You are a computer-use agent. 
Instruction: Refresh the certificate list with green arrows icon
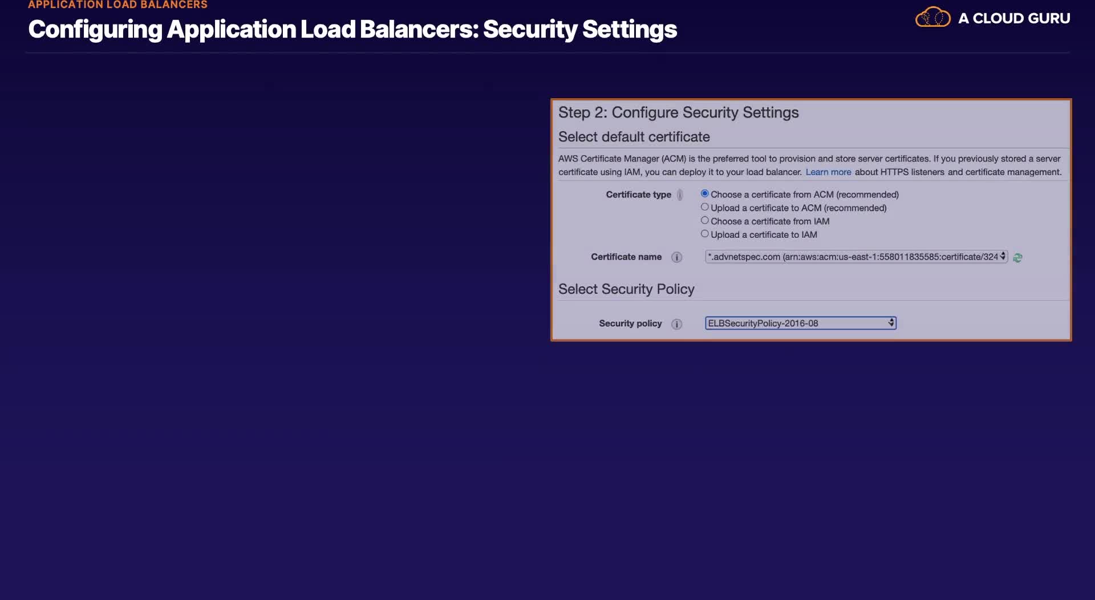click(1017, 258)
